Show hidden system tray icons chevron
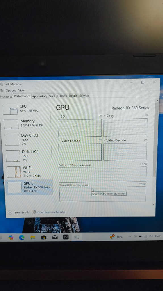The height and width of the screenshot is (291, 163). (x=130, y=237)
